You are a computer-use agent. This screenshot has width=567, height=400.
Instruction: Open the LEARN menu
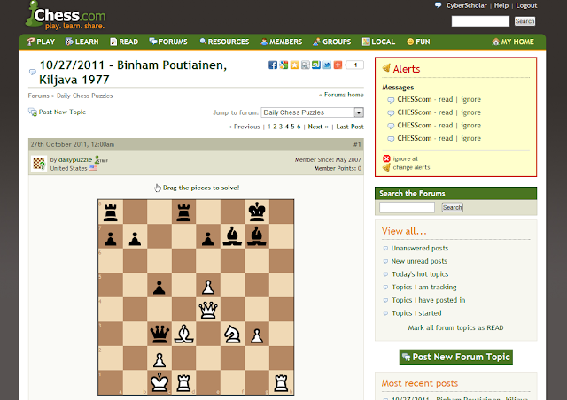[x=82, y=42]
